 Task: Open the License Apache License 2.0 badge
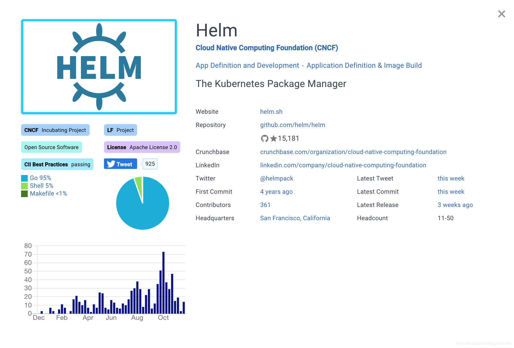[142, 147]
